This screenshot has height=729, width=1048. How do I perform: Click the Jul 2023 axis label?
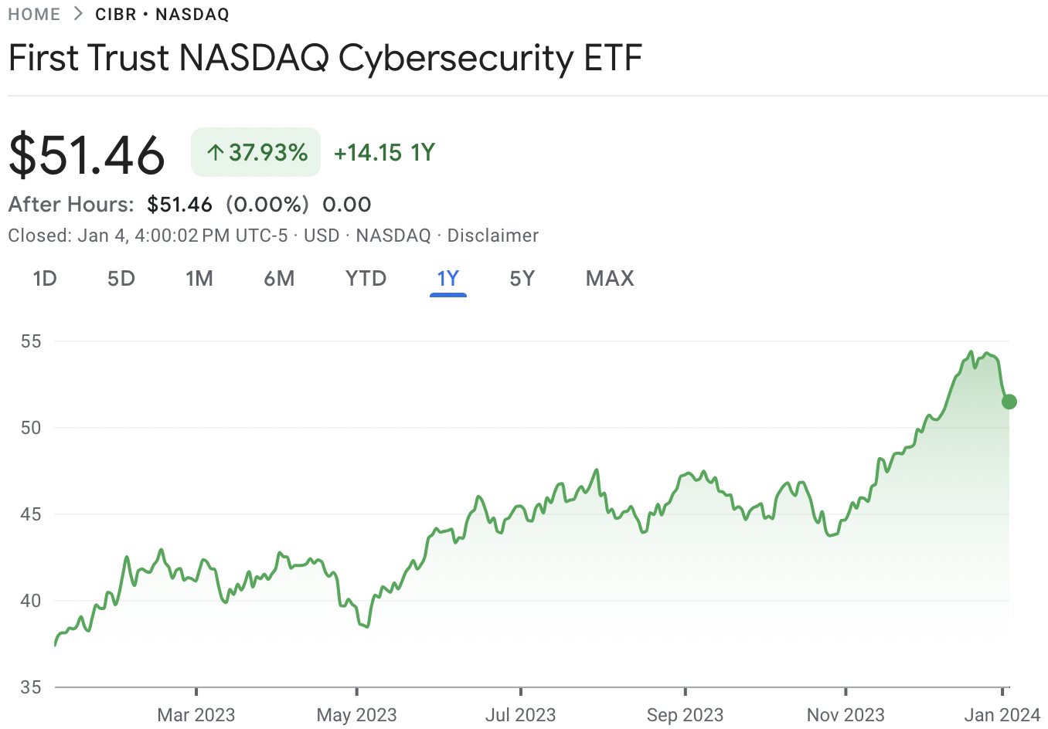520,715
